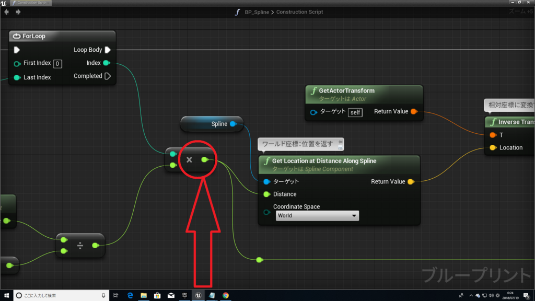The height and width of the screenshot is (301, 535).
Task: Click the First Index input pin
Action: pyautogui.click(x=17, y=63)
